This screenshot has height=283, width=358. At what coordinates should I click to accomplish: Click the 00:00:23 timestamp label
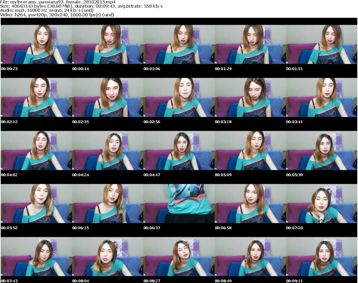[9, 69]
